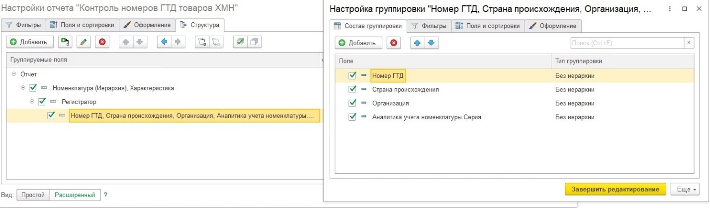The width and height of the screenshot is (710, 208).
Task: Click the check all boxes icon
Action: click(x=240, y=42)
